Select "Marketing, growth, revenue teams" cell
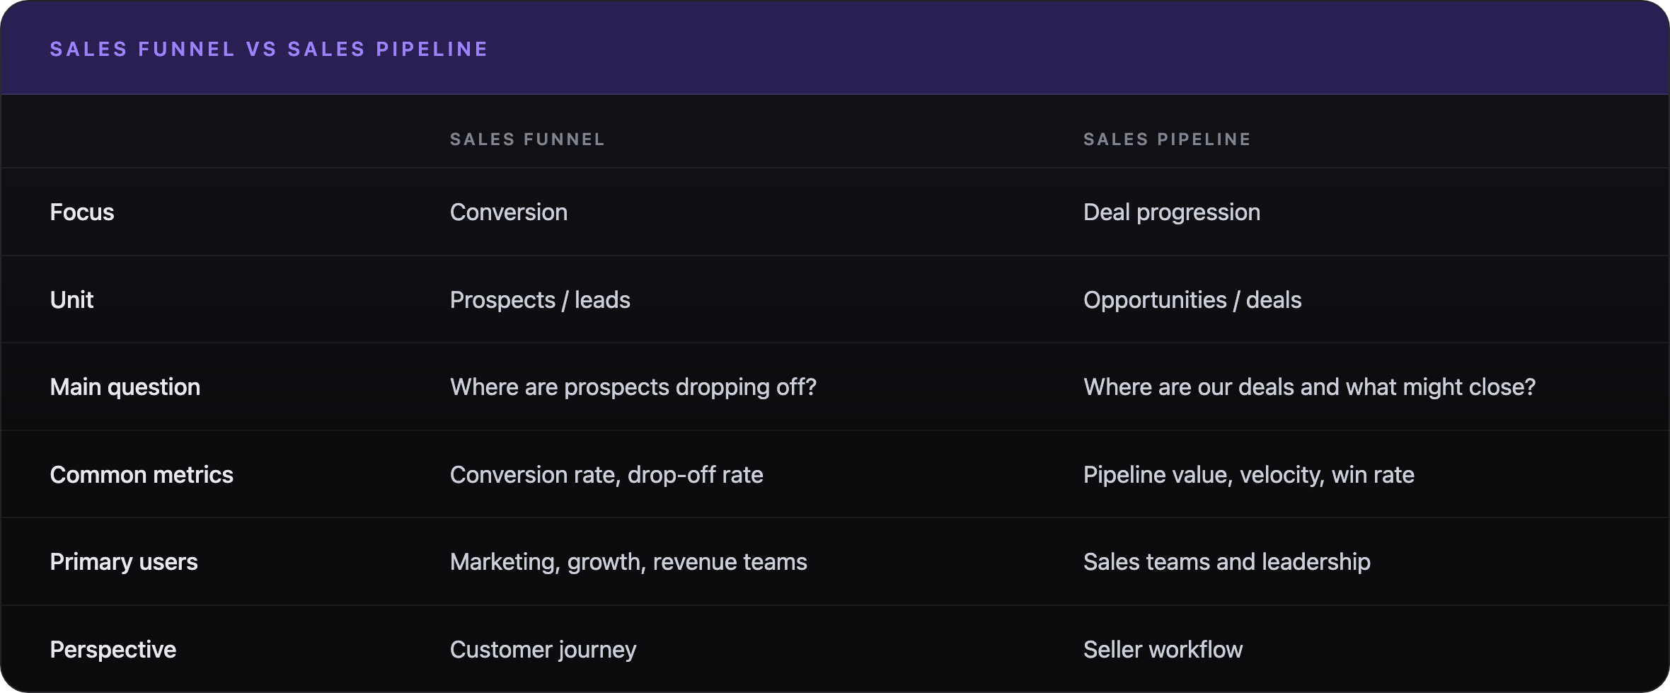Screen dimensions: 1670x693 tap(628, 562)
